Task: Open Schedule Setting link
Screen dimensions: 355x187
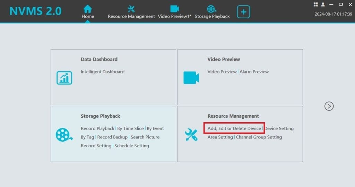Action: [131, 146]
